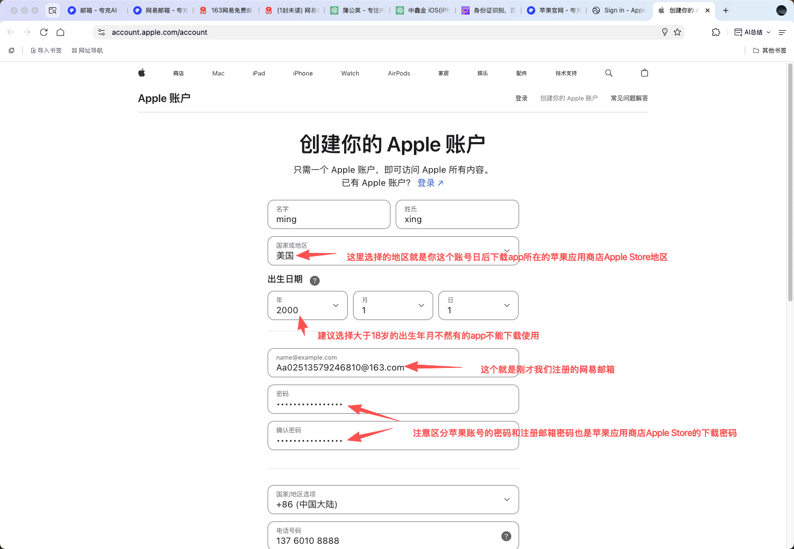Viewport: 794px width, 549px height.
Task: Click the copy icon left of bookmarks bar
Action: click(11, 50)
